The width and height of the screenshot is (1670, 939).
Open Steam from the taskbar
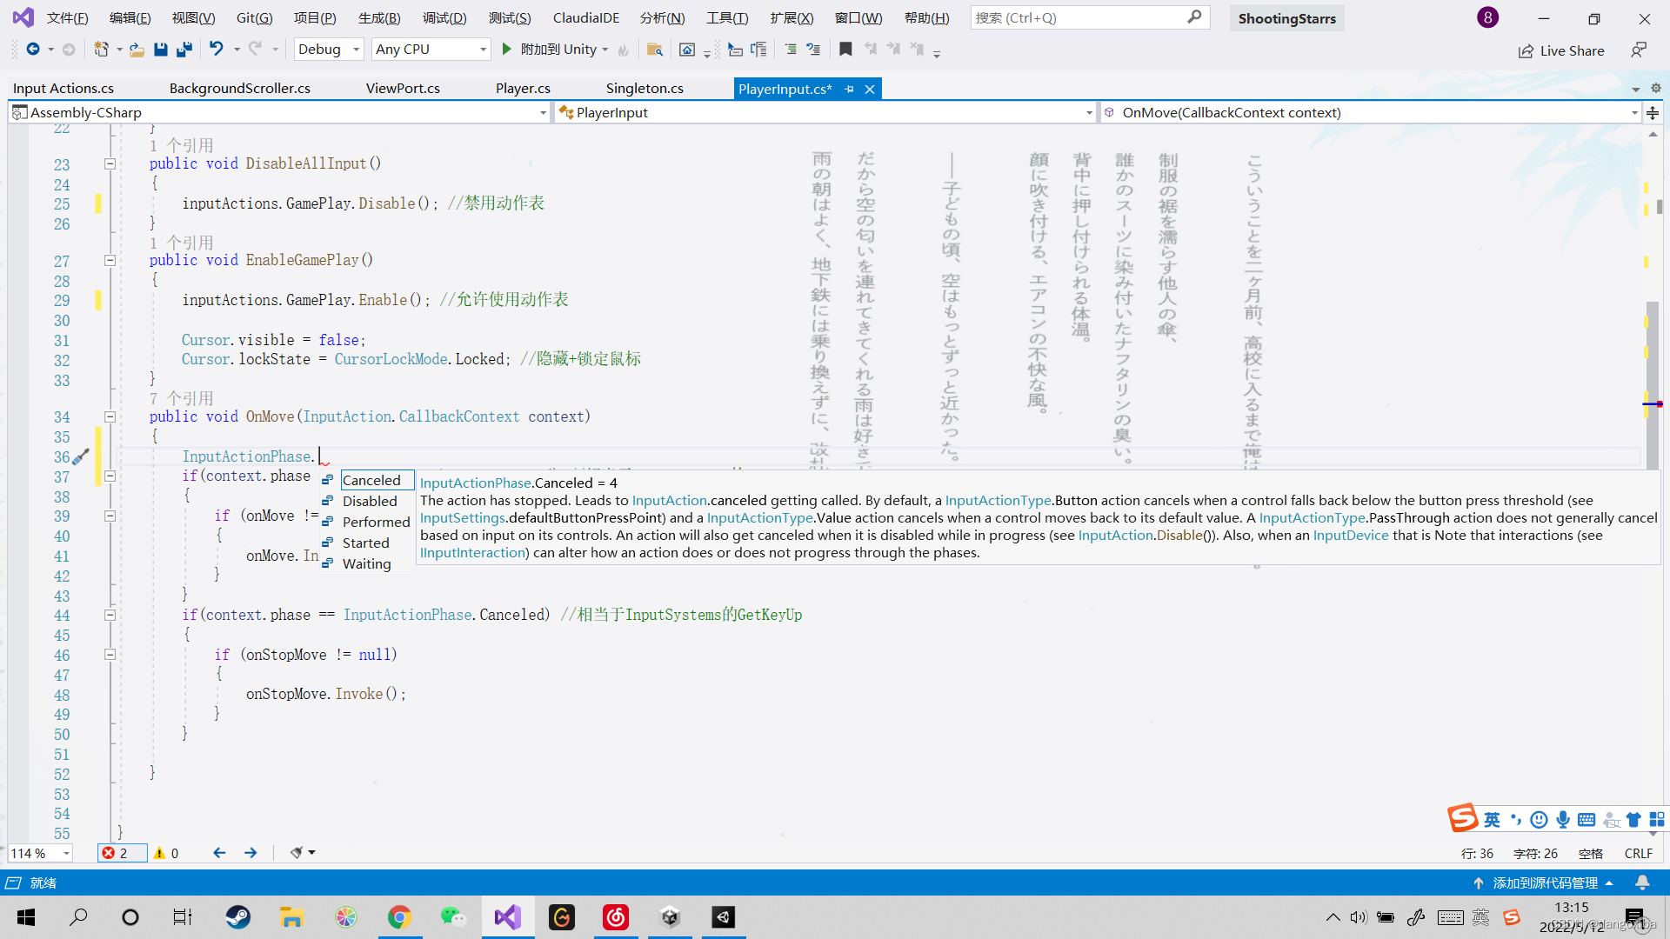tap(237, 917)
